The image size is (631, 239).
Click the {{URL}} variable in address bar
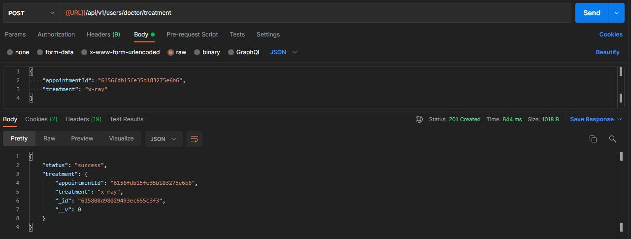point(75,13)
